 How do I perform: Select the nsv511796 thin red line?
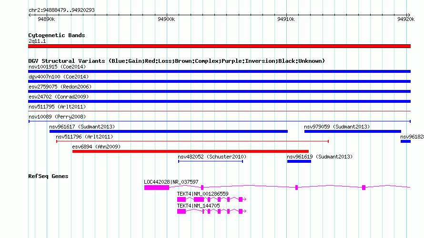(x=192, y=141)
